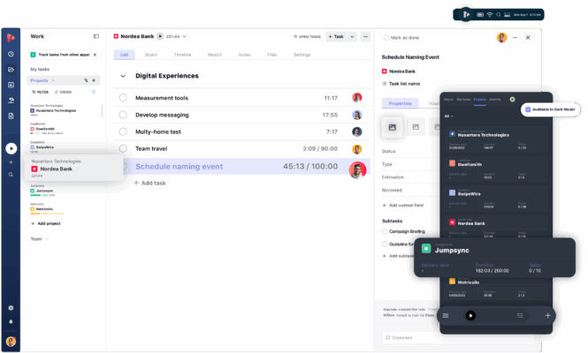Open the projects FILTER option

(40, 92)
